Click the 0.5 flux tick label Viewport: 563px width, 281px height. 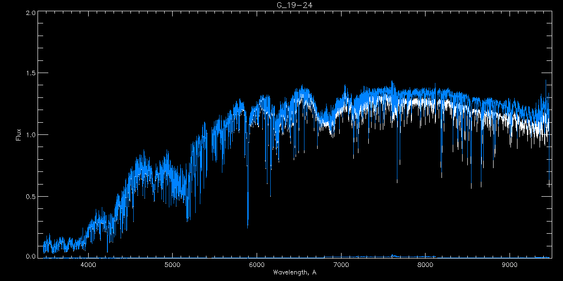tap(31, 196)
